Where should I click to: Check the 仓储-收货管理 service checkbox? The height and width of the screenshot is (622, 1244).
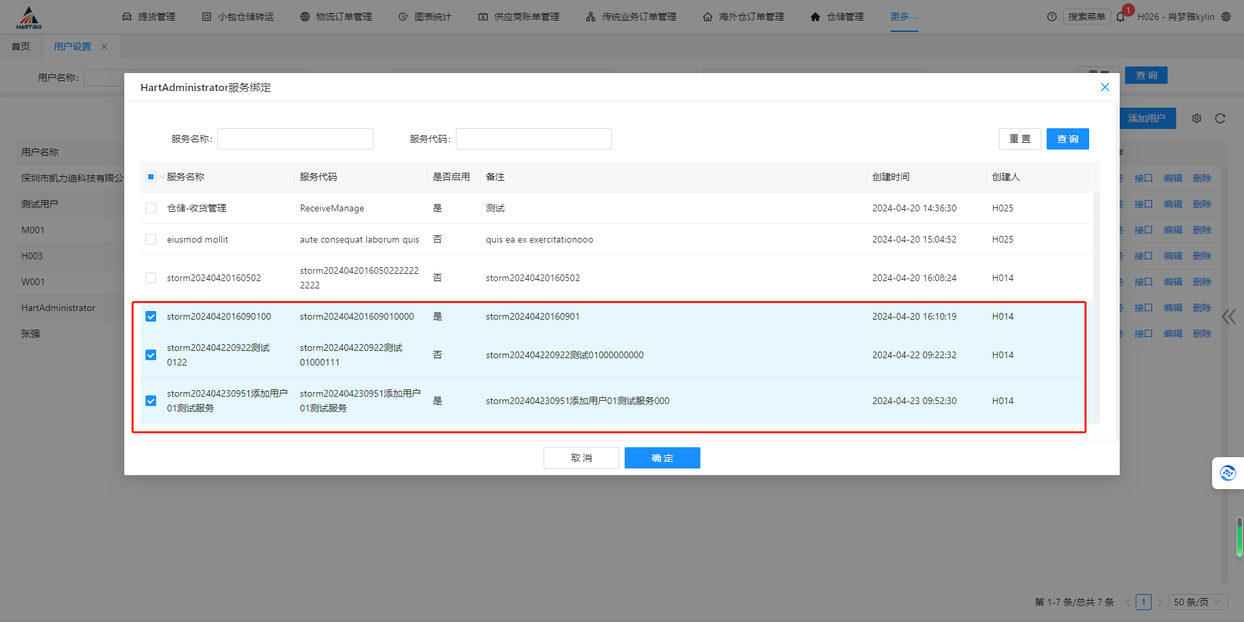[x=151, y=207]
